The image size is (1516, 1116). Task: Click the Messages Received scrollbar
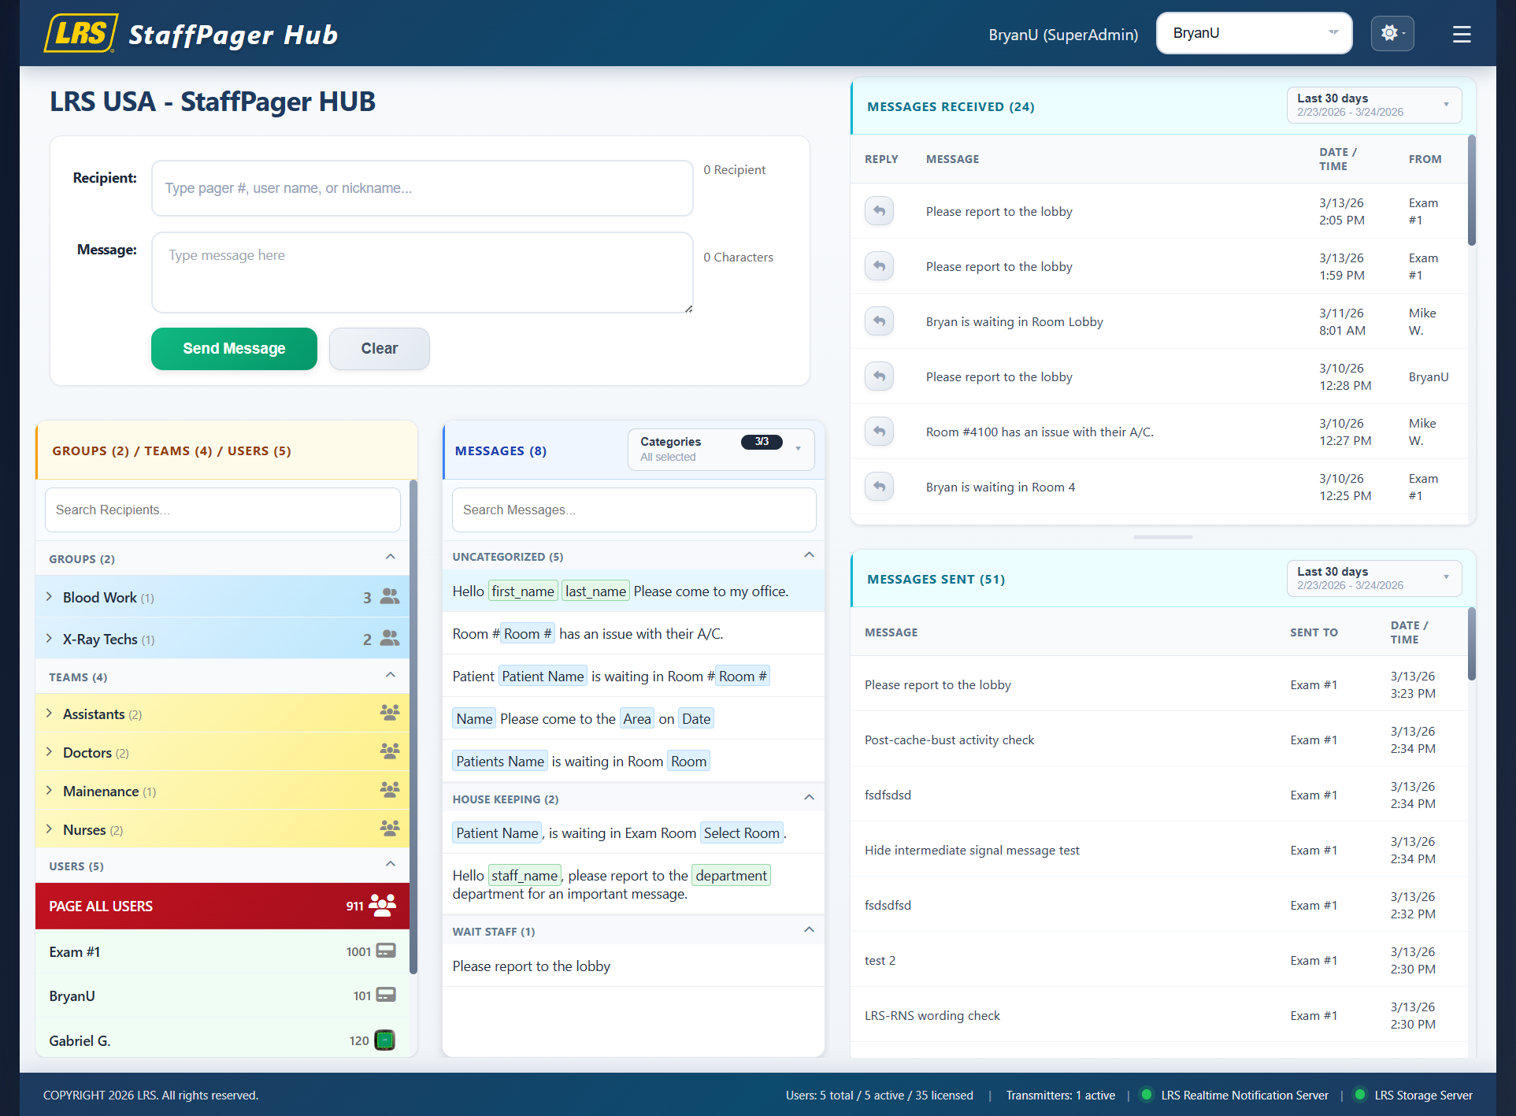(x=1471, y=191)
